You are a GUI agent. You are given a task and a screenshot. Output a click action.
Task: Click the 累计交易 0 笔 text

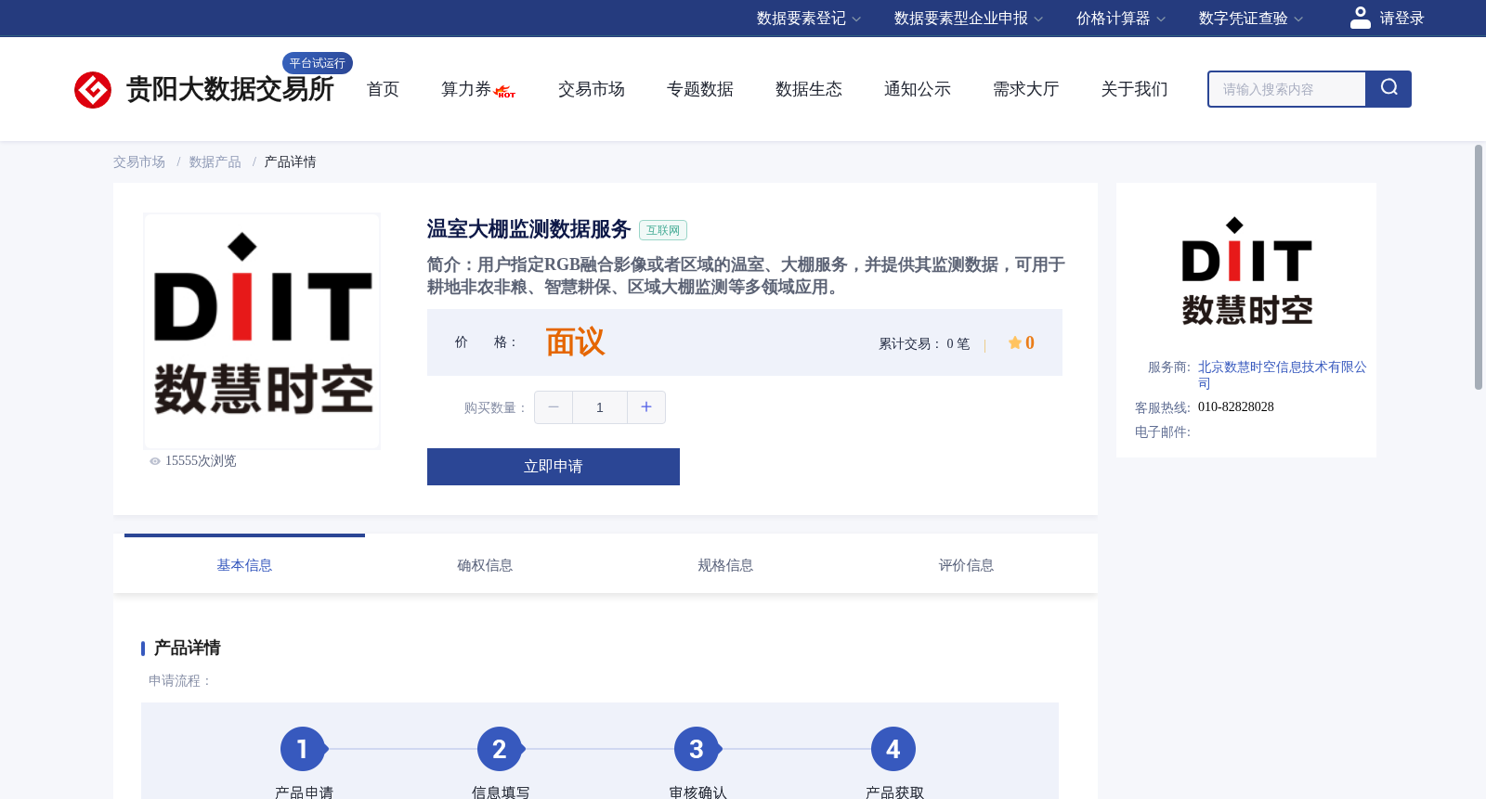click(924, 344)
